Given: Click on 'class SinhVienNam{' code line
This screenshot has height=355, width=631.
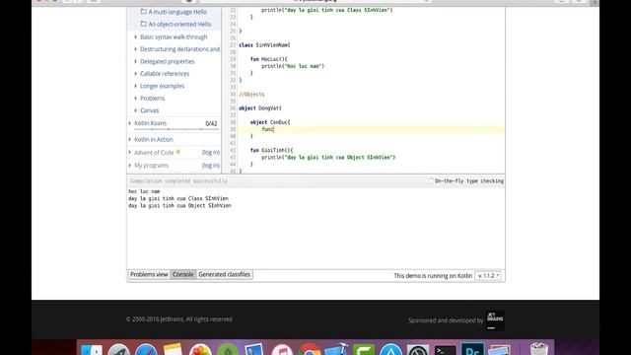Looking at the screenshot, I should tap(264, 45).
